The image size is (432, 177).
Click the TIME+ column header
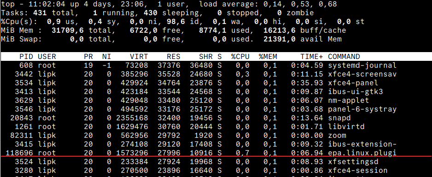pos(312,57)
